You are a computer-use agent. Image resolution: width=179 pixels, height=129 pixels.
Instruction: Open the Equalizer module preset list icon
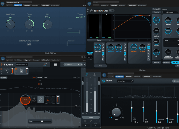pyautogui.click(x=1, y=71)
